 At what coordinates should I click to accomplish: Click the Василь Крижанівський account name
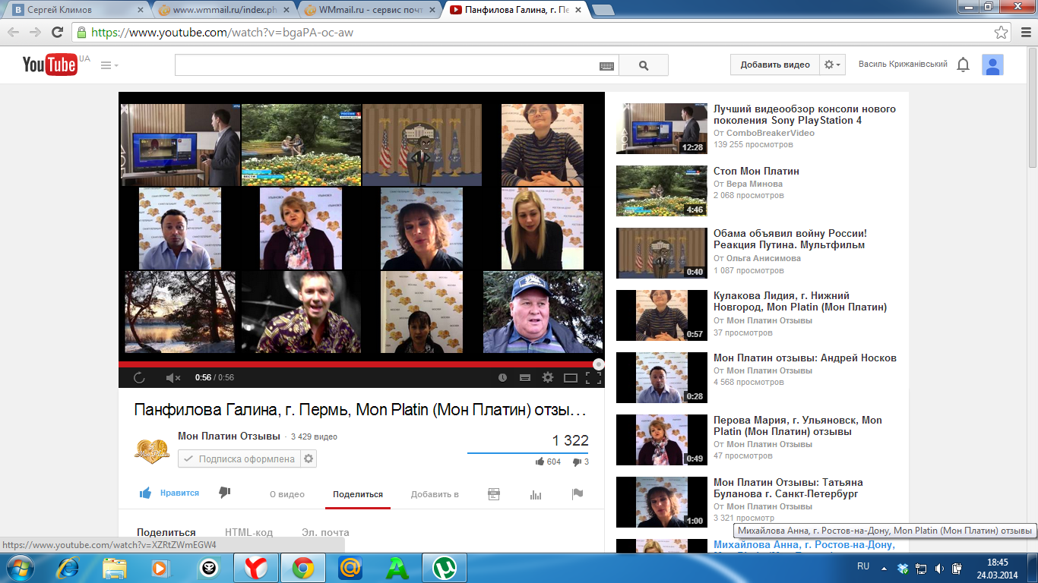click(x=903, y=65)
